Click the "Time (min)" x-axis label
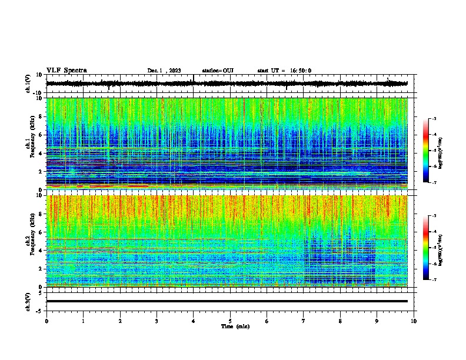Screen dimensions: 466x360 pos(235,326)
